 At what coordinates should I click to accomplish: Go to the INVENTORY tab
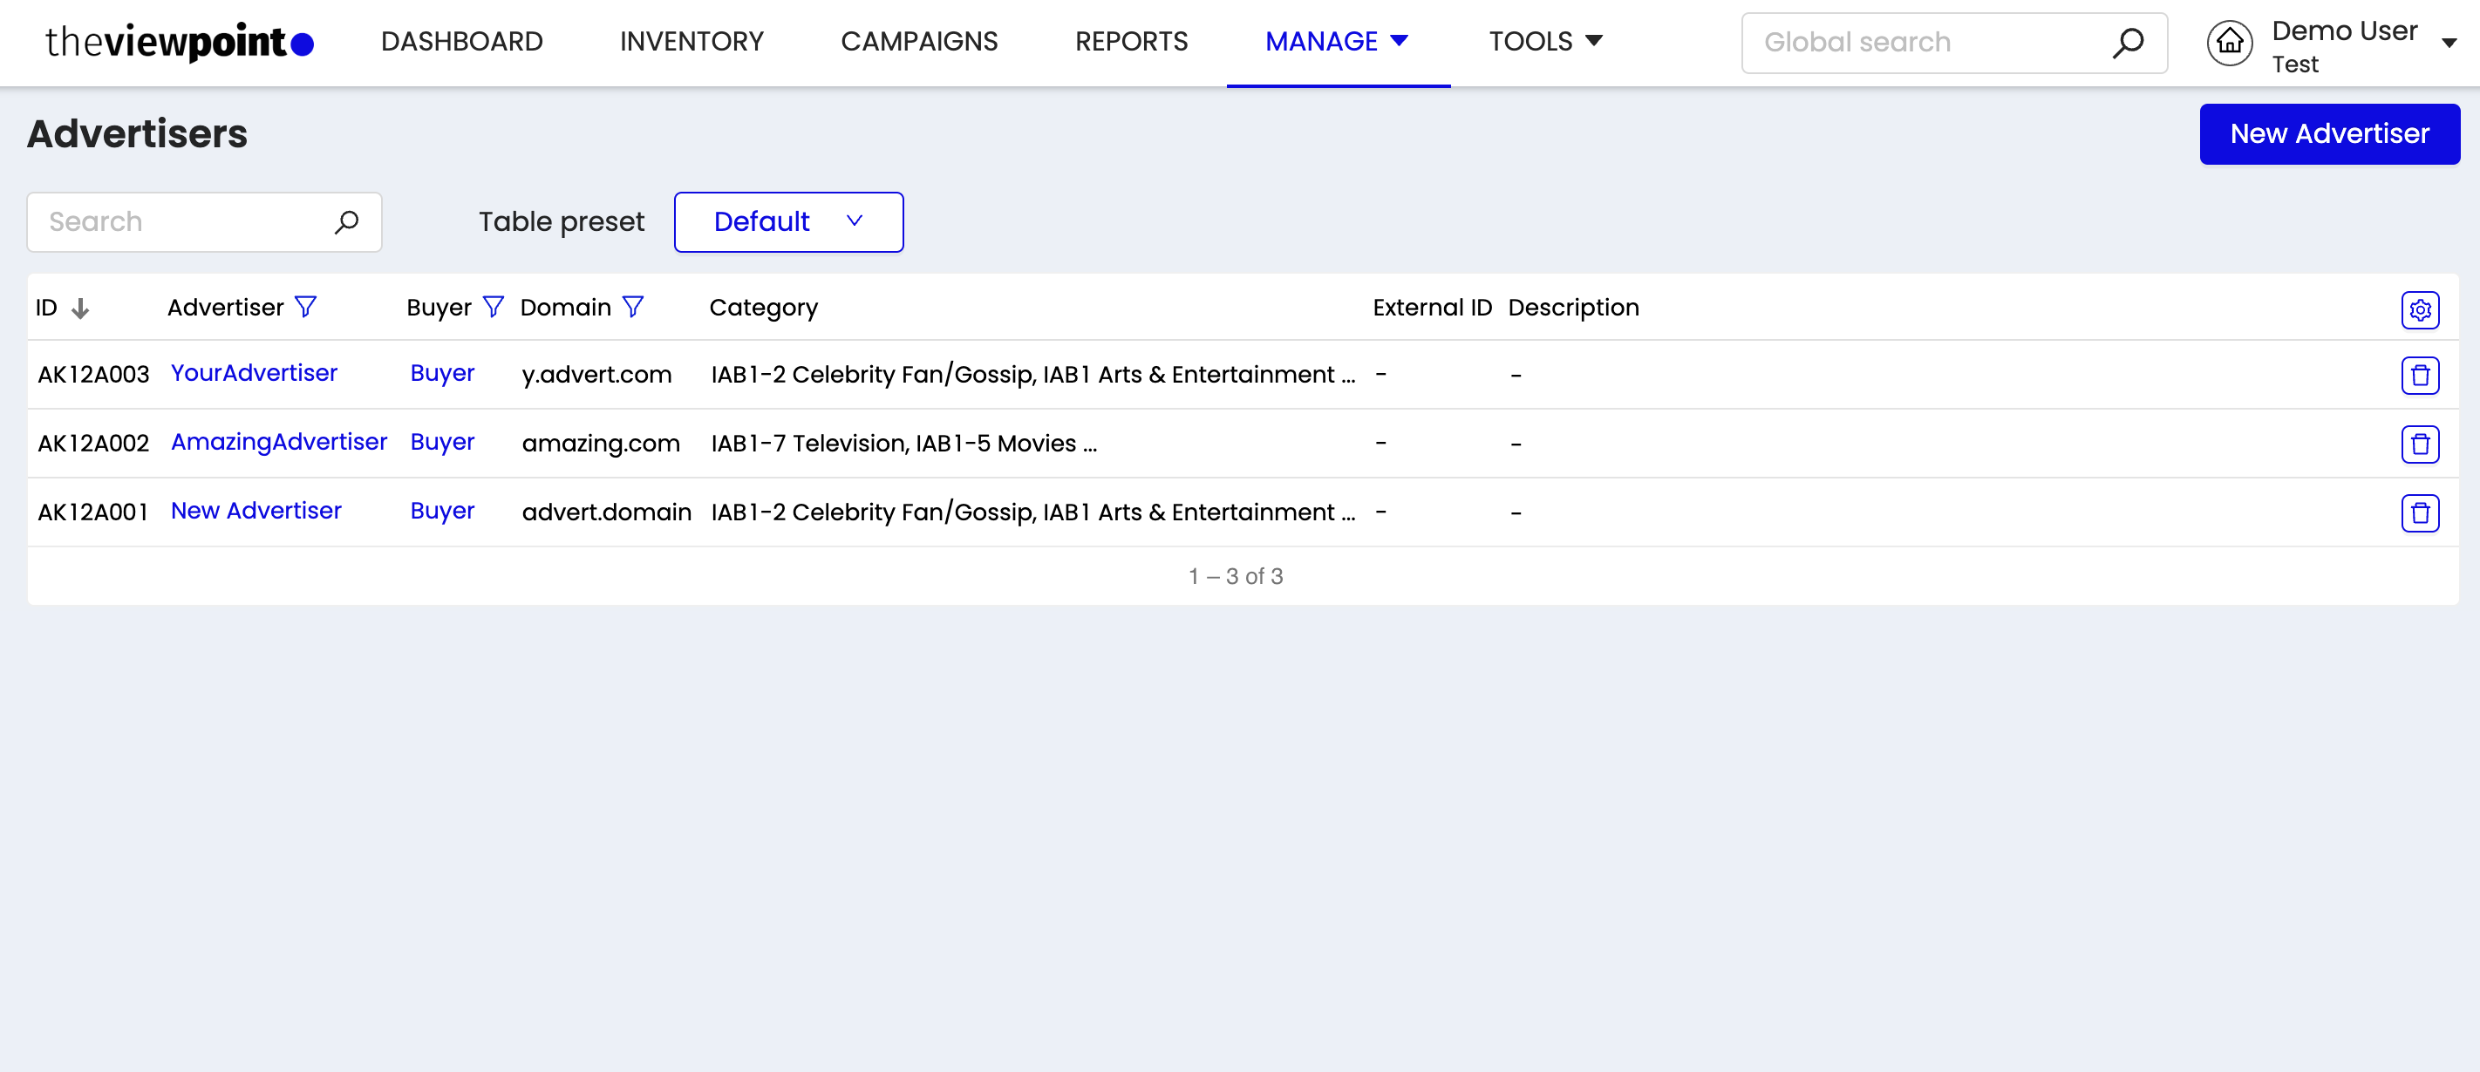click(x=692, y=41)
